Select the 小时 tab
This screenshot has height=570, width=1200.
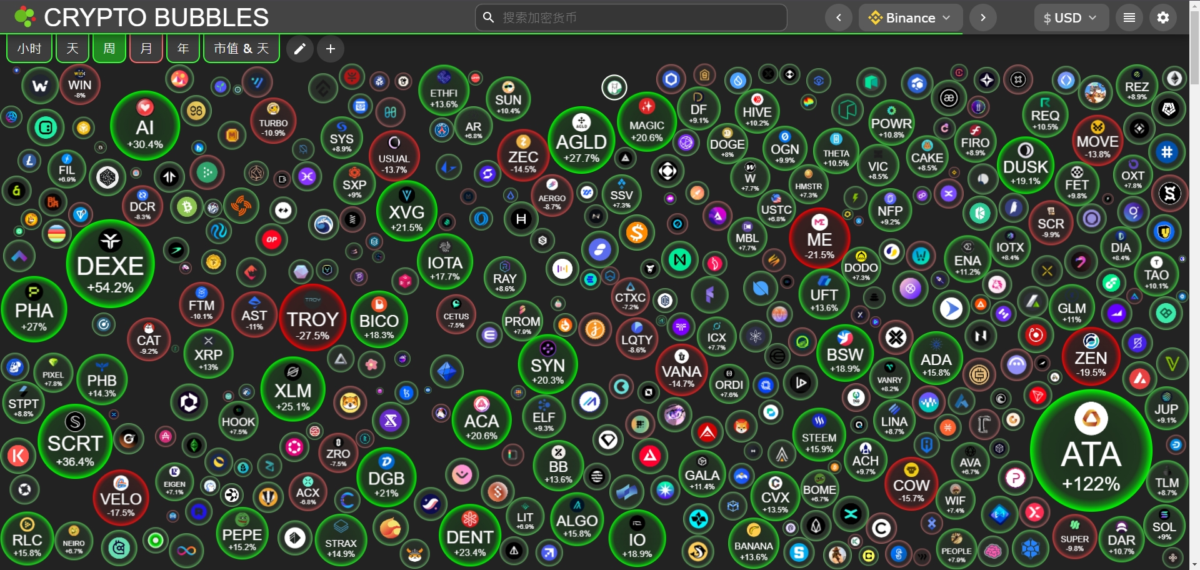pyautogui.click(x=29, y=48)
